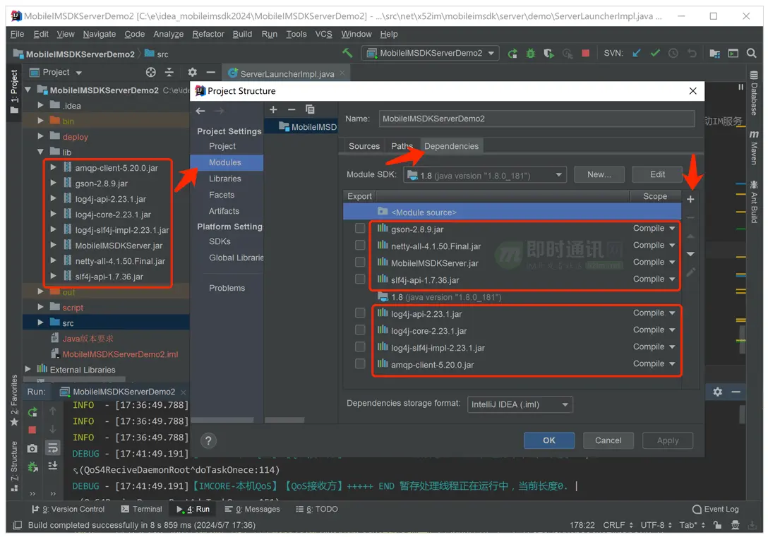Check export box for amqp-client-5.20.0.jar
The height and width of the screenshot is (537, 768).
[x=360, y=364]
